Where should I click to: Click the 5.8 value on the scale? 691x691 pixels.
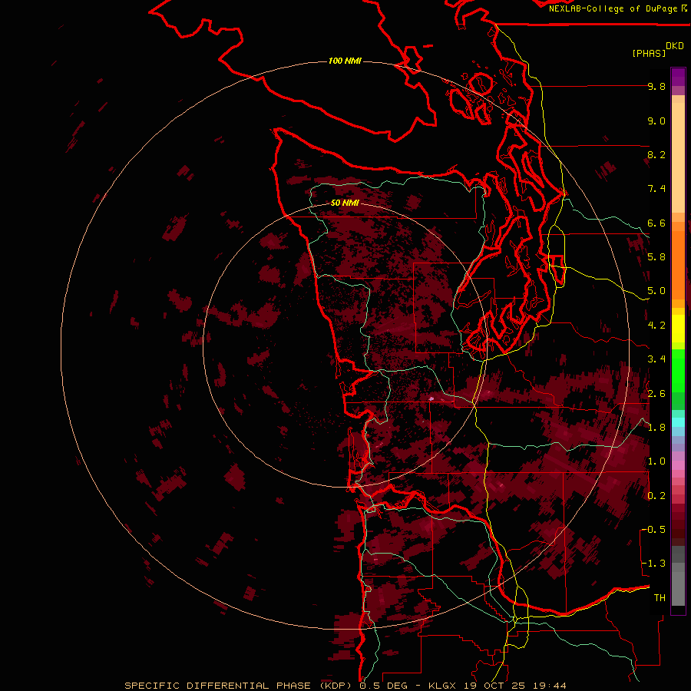coord(656,256)
